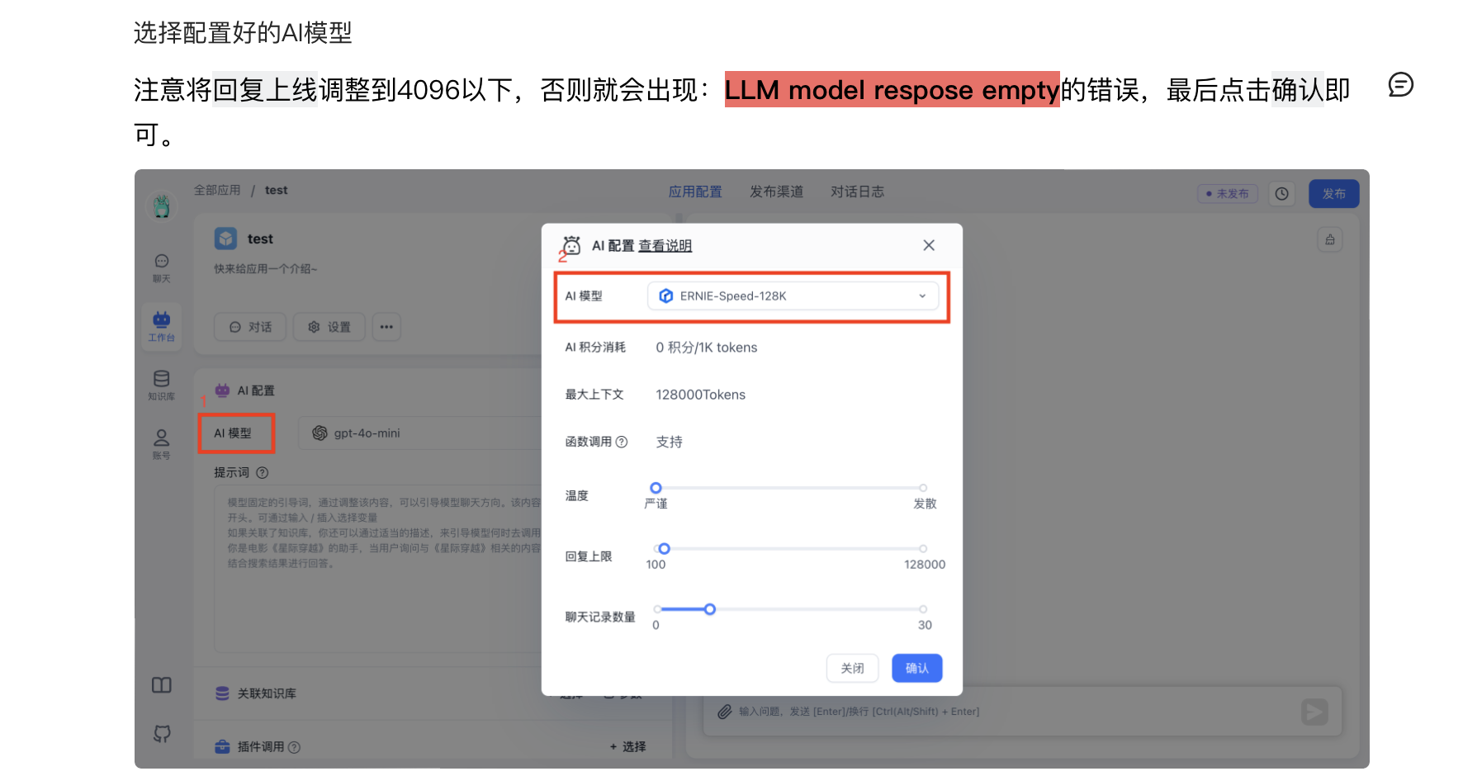Open the documentation book icon in sidebar
Image resolution: width=1463 pixels, height=776 pixels.
[x=162, y=685]
